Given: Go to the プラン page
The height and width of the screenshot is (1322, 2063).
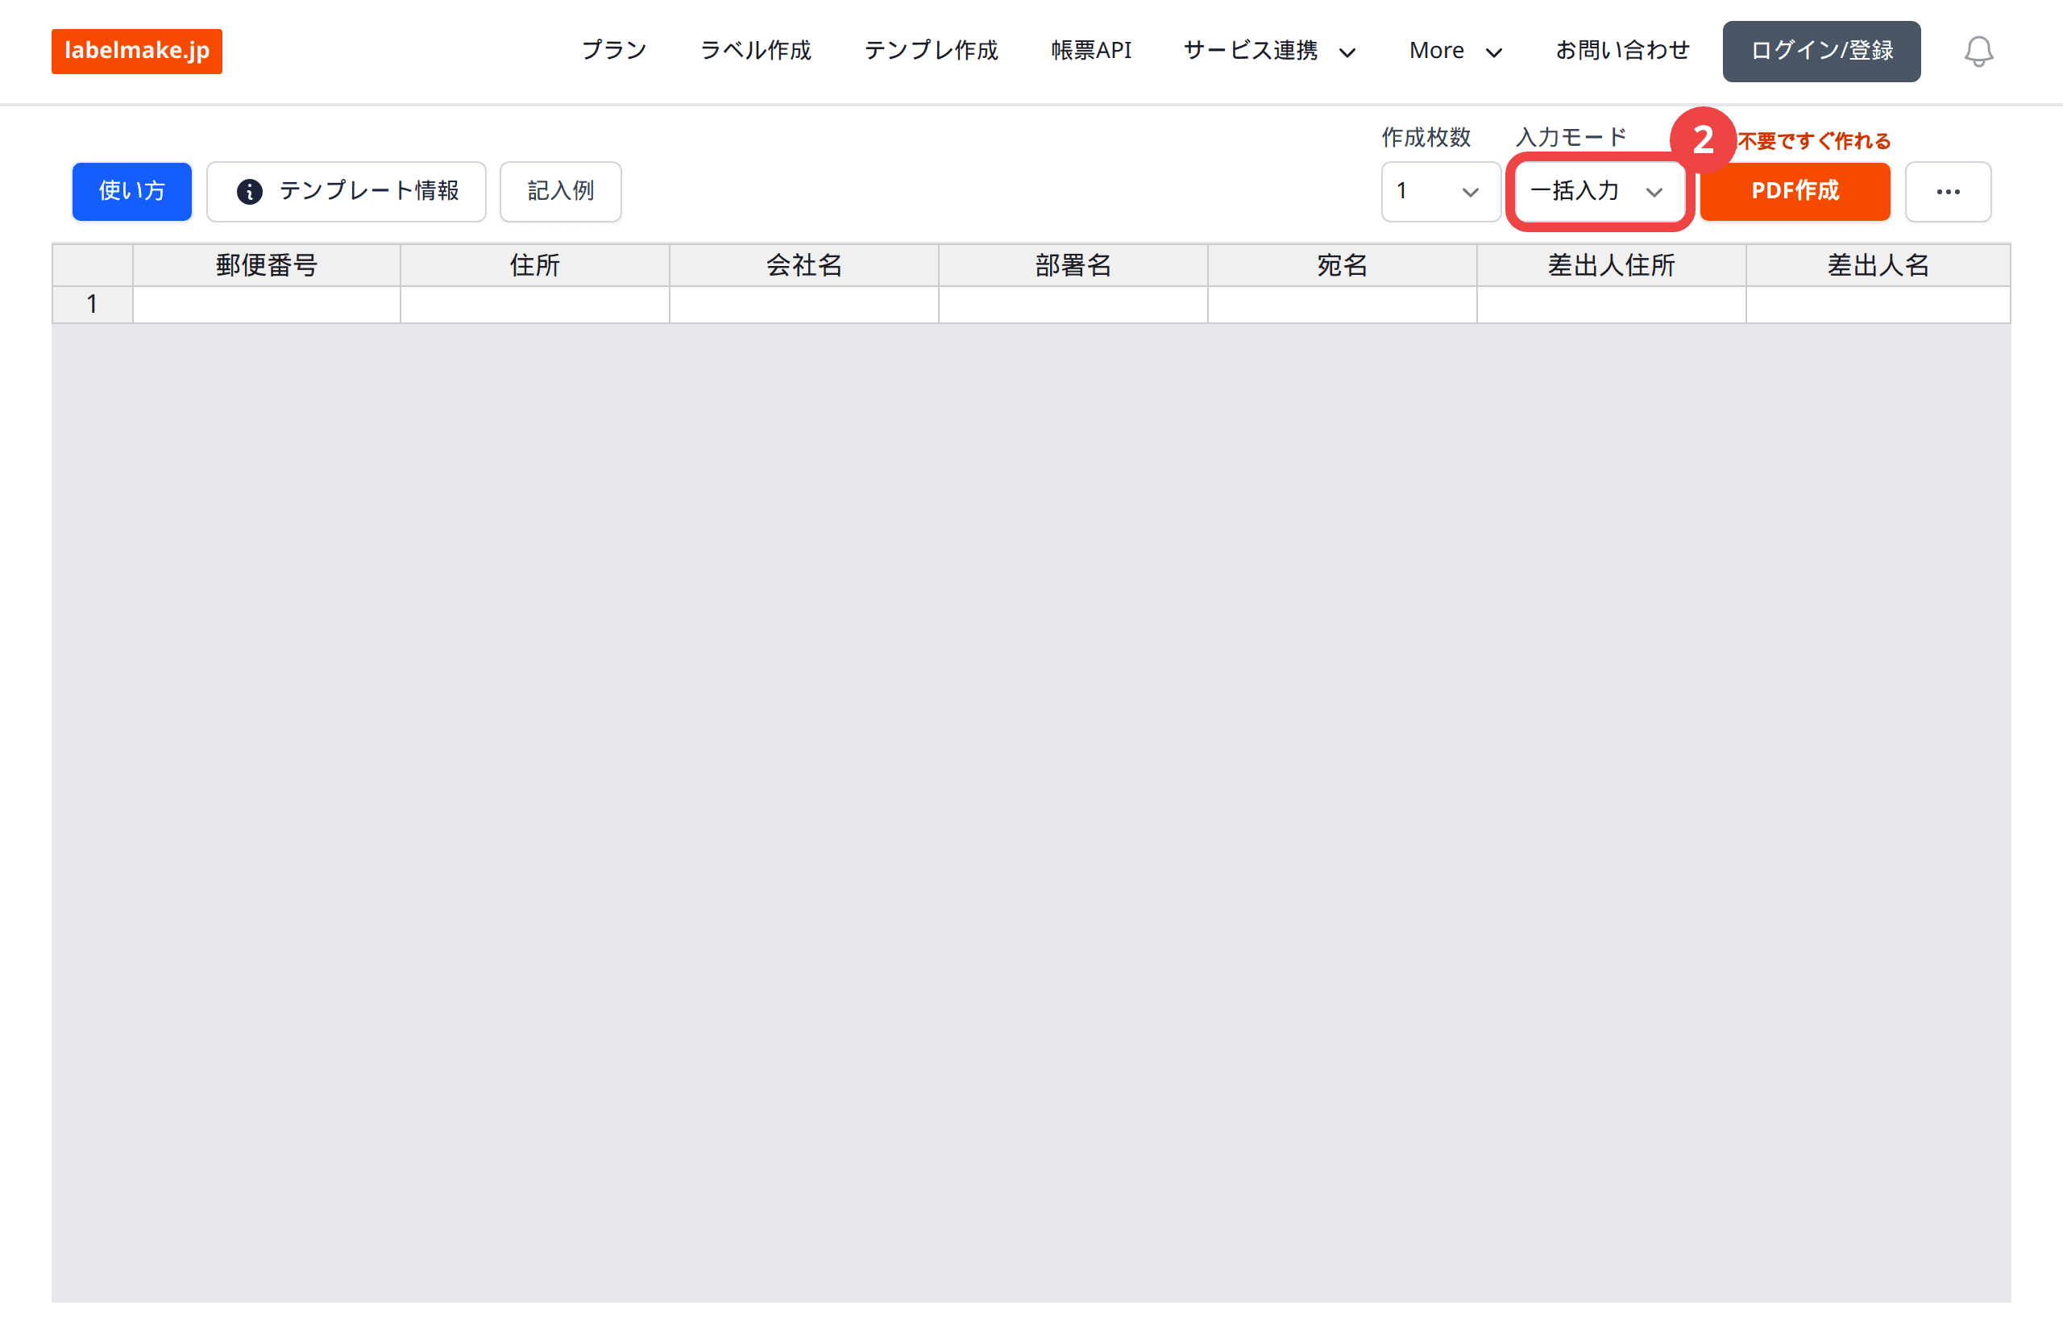Looking at the screenshot, I should [614, 51].
